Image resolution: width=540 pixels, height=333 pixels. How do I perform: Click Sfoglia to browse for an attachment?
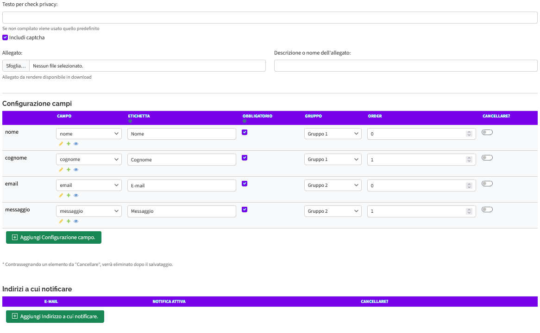click(16, 66)
